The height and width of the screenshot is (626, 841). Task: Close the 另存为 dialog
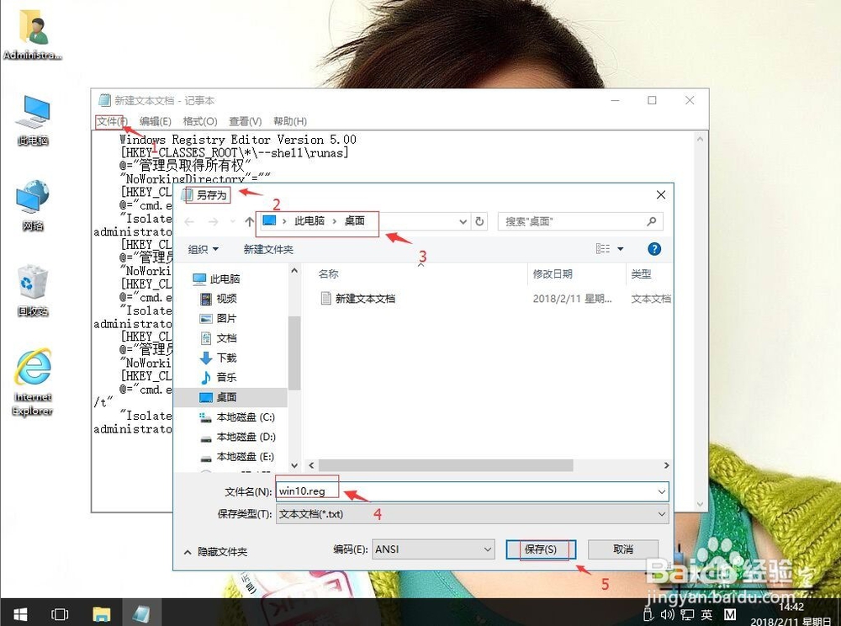pos(661,194)
